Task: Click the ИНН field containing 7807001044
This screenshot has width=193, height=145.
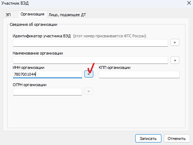Action: tap(47, 74)
